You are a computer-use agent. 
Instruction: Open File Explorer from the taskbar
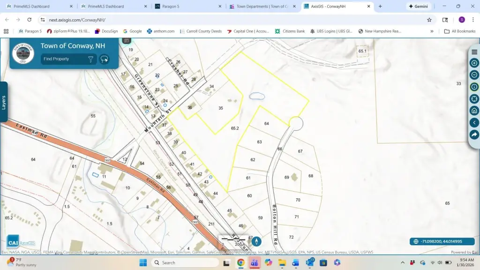[282, 262]
